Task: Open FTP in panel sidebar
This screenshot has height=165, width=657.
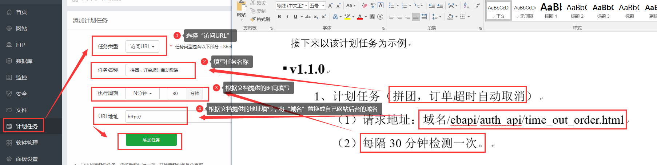Action: pyautogui.click(x=31, y=45)
